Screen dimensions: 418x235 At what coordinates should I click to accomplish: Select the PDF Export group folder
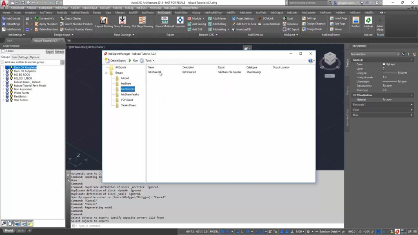(127, 100)
